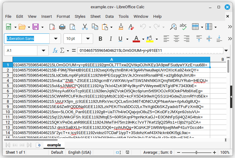The width and height of the screenshot is (235, 158).
Task: Open the Name Box dropdown arrow
Action: [x=42, y=50]
